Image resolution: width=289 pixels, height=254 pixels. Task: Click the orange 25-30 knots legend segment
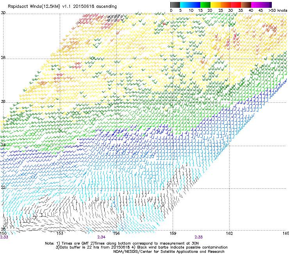click(x=226, y=5)
